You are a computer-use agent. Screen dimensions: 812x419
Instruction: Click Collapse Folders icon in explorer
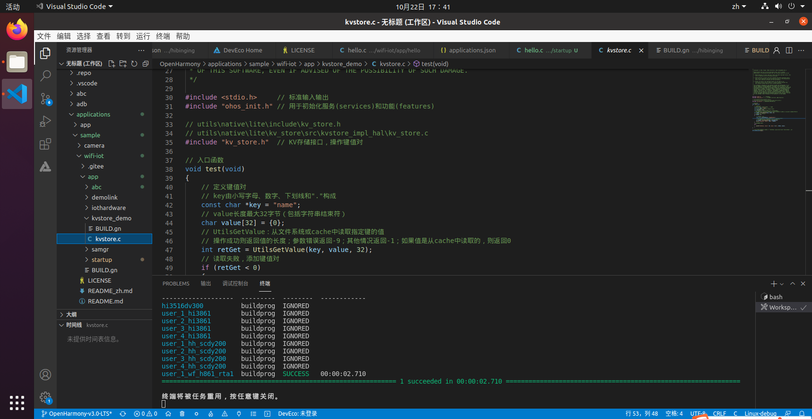click(146, 64)
